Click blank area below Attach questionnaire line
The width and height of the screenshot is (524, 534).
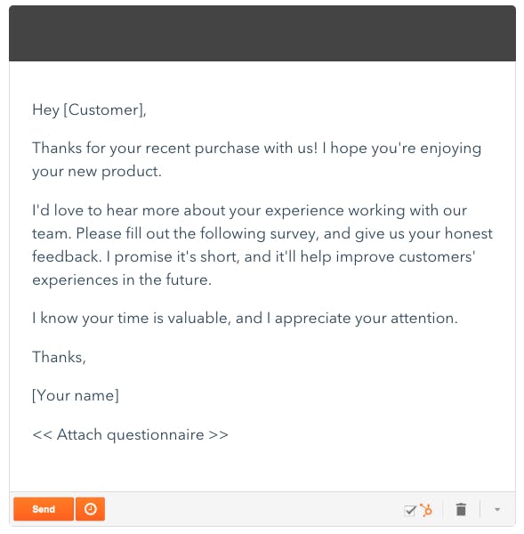coord(262,468)
